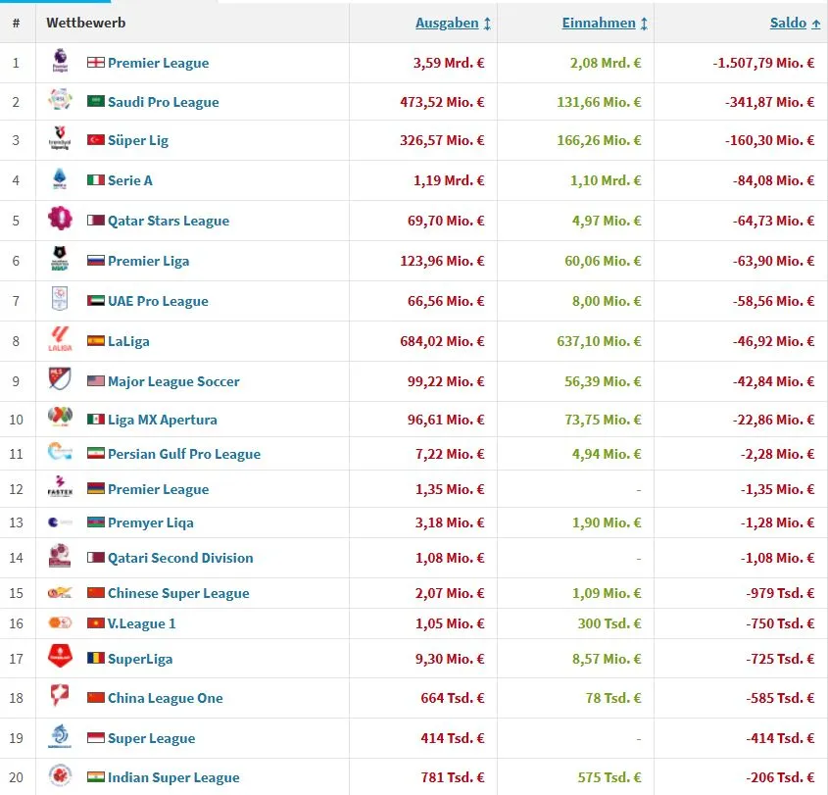Select the -1.507,79 Mio. € balance value
The height and width of the screenshot is (795, 828).
click(x=763, y=63)
